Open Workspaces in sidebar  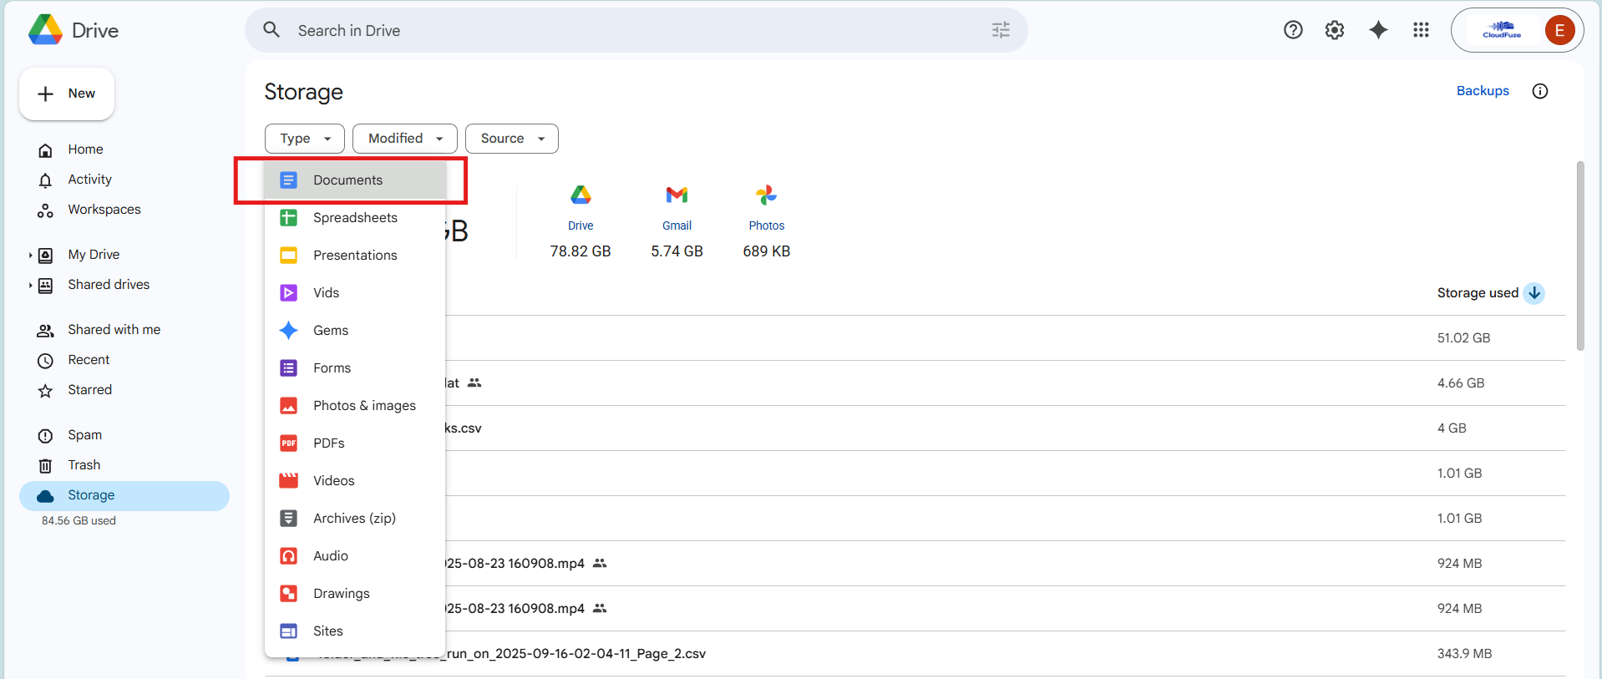point(124,210)
